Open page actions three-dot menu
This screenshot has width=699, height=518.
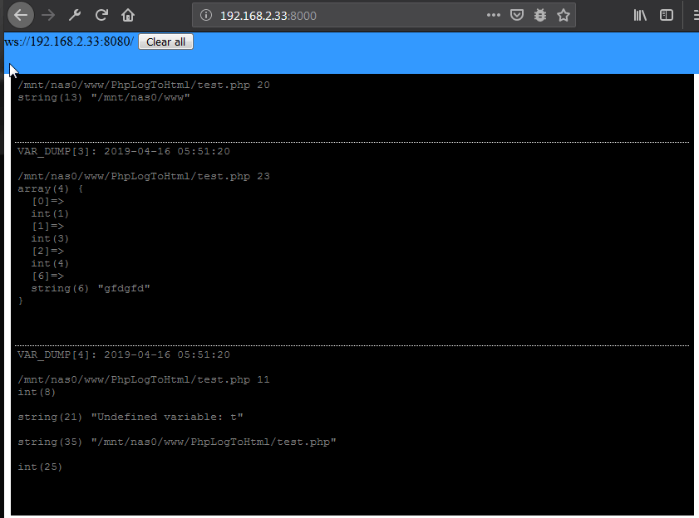[x=494, y=15]
